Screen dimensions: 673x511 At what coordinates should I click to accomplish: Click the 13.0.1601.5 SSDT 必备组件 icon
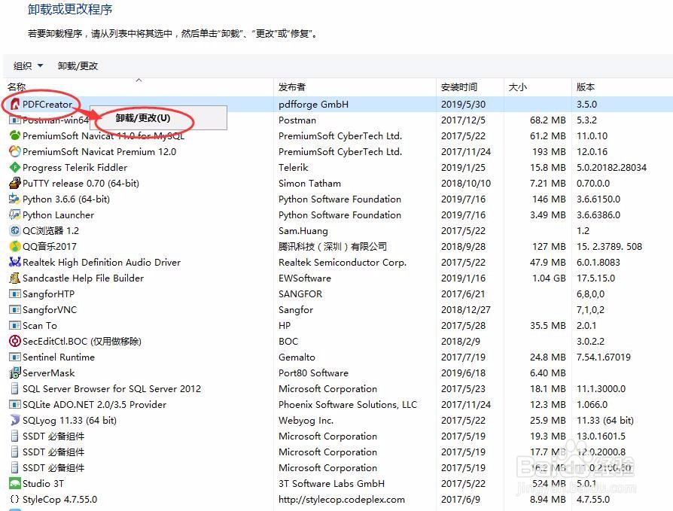point(15,436)
